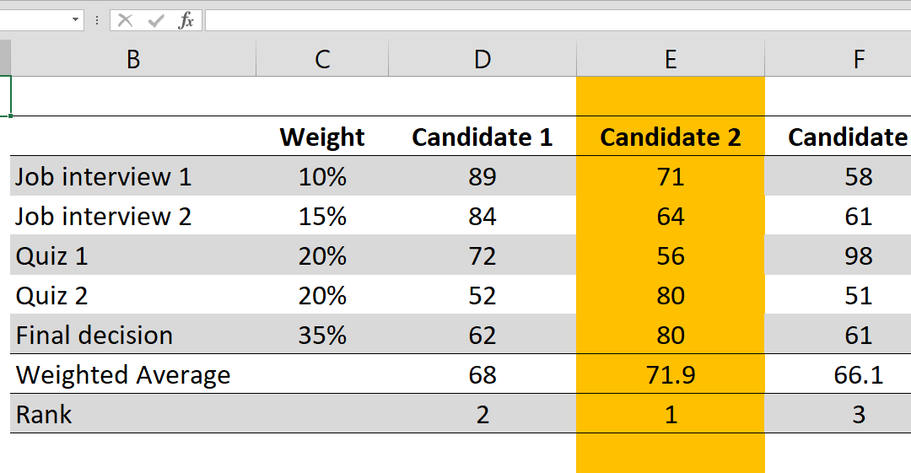Select column F header

coord(838,59)
